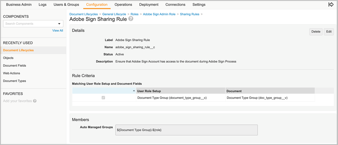Click the Search Components input field
Image resolution: width=338 pixels, height=145 pixels.
[x=30, y=24]
